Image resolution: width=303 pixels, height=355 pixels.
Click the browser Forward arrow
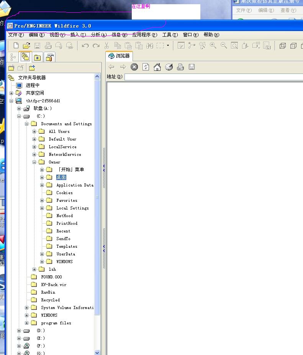(x=123, y=67)
